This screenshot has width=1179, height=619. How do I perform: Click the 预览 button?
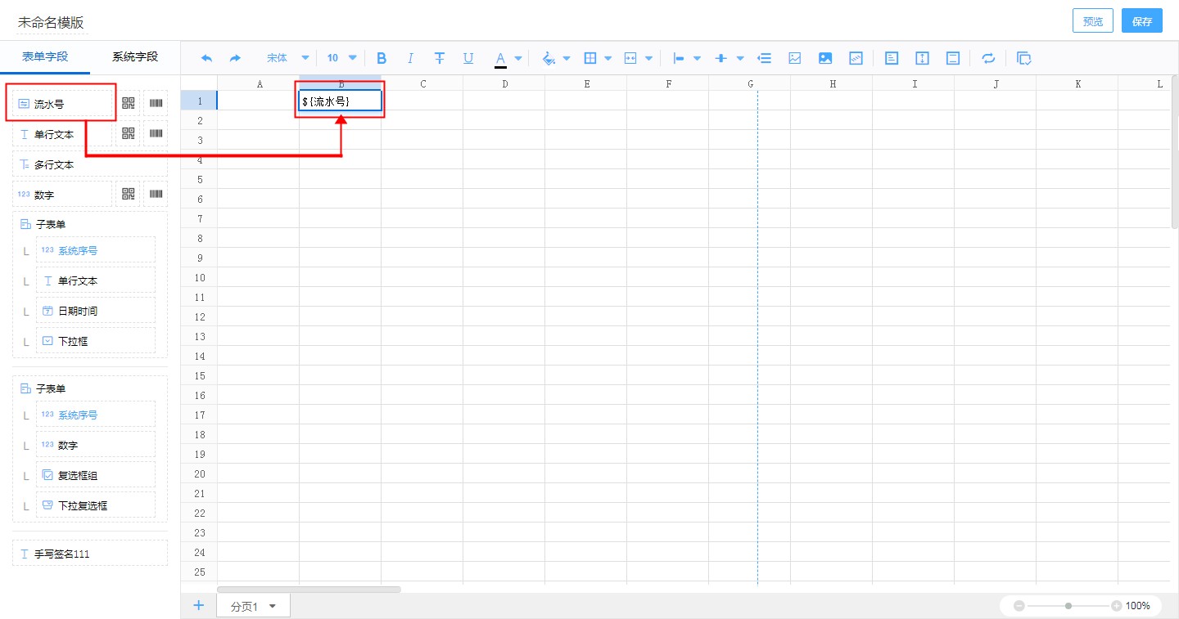pos(1092,21)
